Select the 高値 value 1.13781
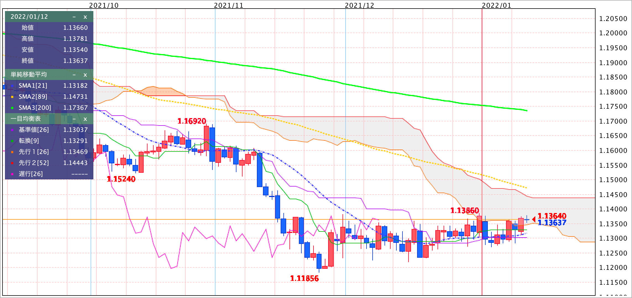632x298 pixels. (x=75, y=39)
